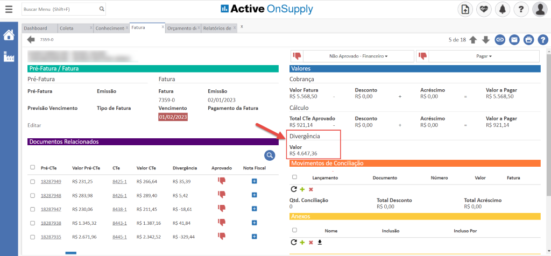Open the document upload icon in header
This screenshot has height=256, width=551.
tap(465, 10)
